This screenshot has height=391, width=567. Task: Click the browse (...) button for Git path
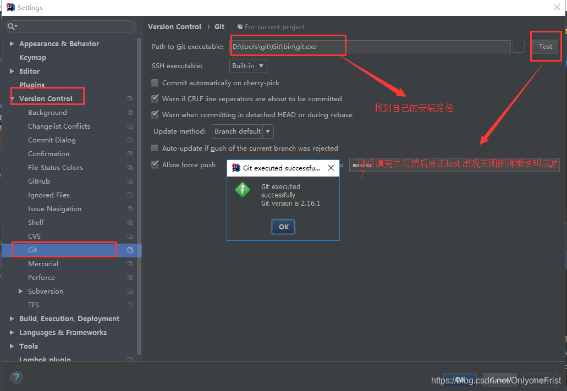click(x=519, y=47)
